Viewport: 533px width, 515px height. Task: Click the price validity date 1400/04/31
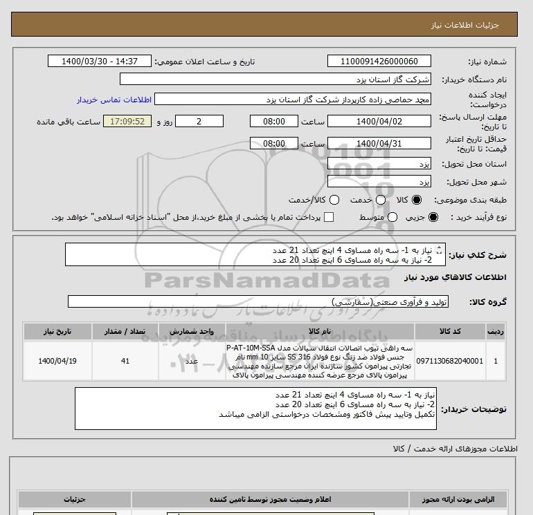tap(379, 143)
